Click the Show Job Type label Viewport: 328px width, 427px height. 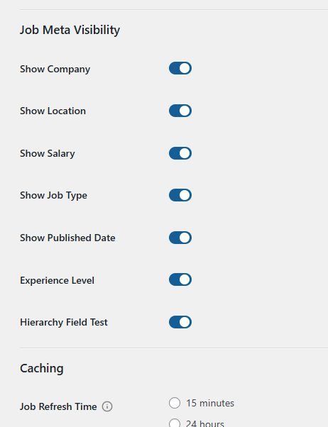pos(53,196)
